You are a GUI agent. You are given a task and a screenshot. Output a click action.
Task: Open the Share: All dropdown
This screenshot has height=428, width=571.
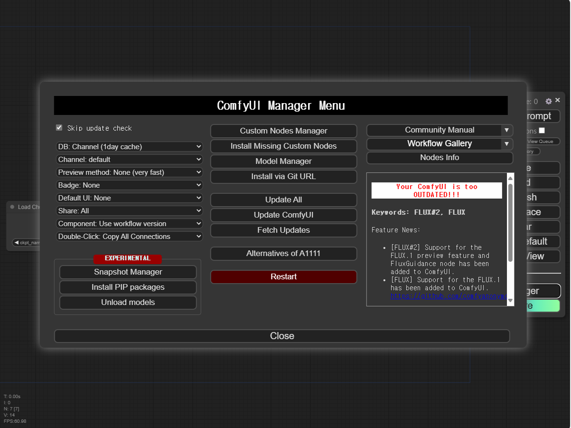[x=129, y=211]
